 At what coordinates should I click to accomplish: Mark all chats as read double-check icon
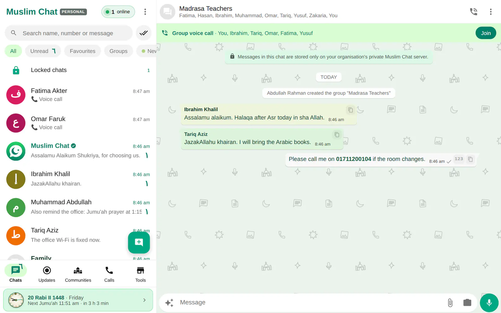coord(144,33)
